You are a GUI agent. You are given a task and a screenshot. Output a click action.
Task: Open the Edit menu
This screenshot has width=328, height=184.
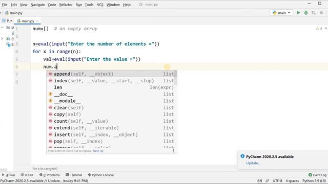[14, 5]
